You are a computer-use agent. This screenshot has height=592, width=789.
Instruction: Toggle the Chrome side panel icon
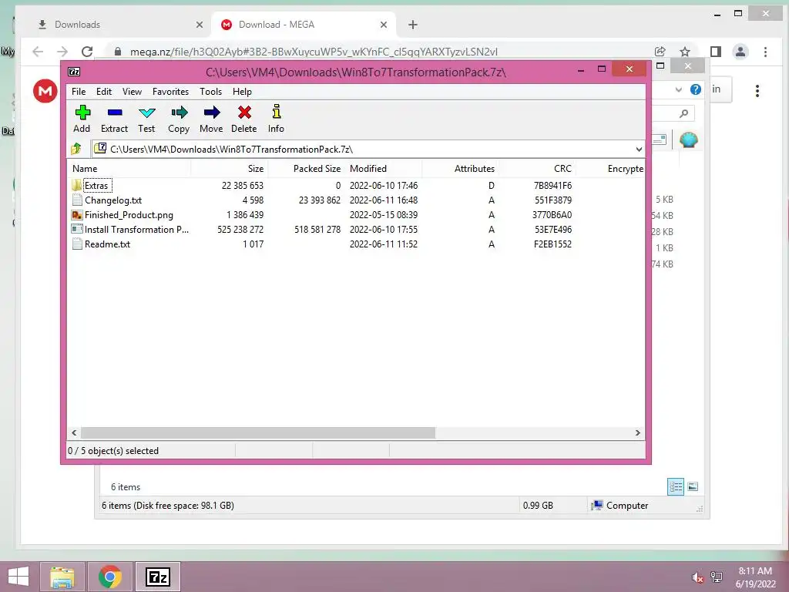[716, 52]
